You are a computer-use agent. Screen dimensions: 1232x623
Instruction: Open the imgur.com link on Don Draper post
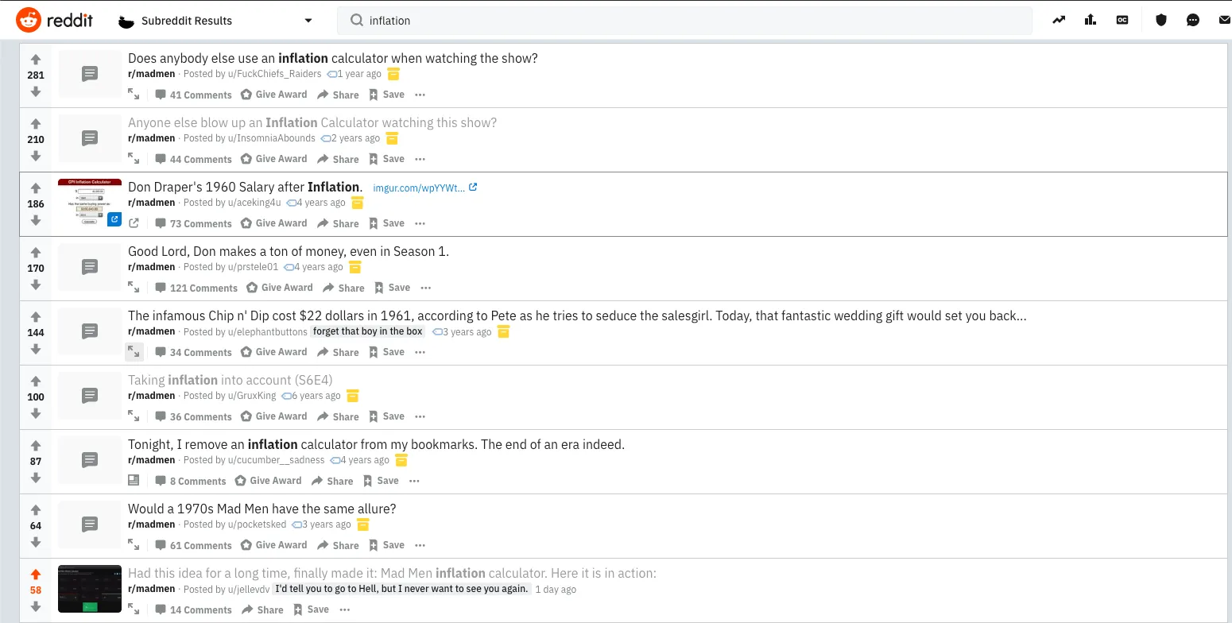pyautogui.click(x=425, y=188)
